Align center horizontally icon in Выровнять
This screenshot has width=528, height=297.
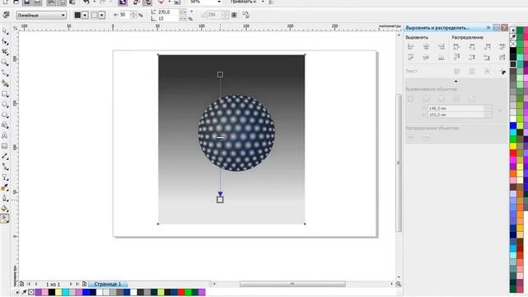coord(426,47)
